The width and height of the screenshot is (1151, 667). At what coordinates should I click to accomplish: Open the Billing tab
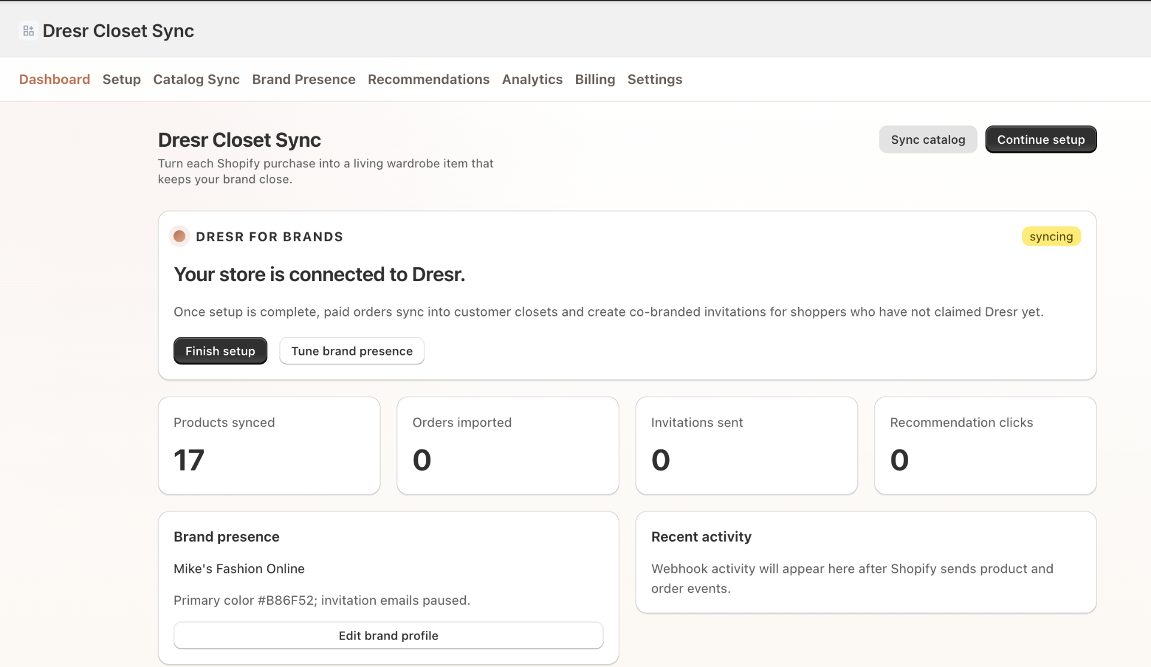tap(595, 79)
